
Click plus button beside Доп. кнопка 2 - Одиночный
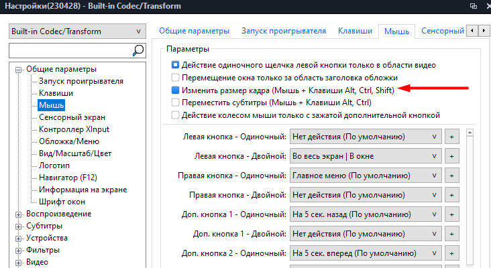click(x=452, y=254)
